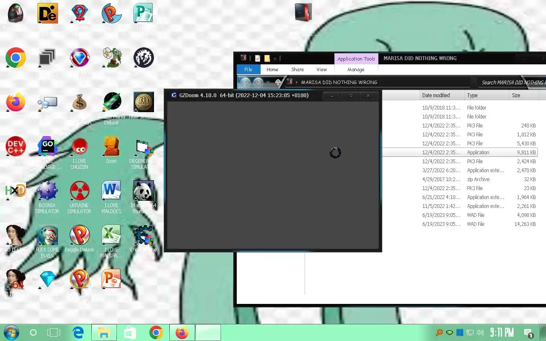
Task: Click the Search MARISA DID NOTHING field
Action: [x=511, y=82]
